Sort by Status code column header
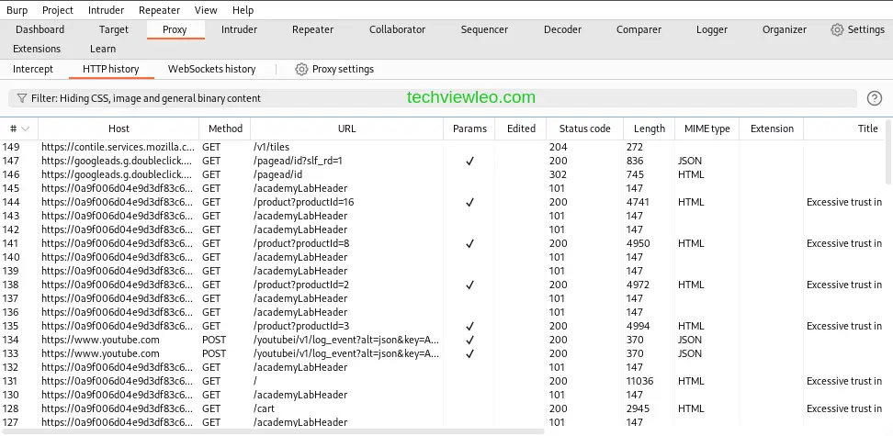Screen dimensions: 893x436 (x=584, y=129)
